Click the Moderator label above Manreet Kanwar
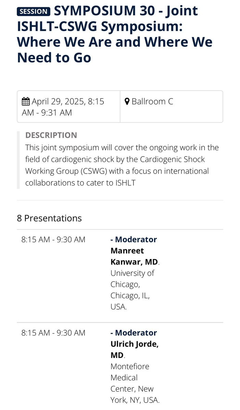This screenshot has height=410, width=240. (x=136, y=240)
